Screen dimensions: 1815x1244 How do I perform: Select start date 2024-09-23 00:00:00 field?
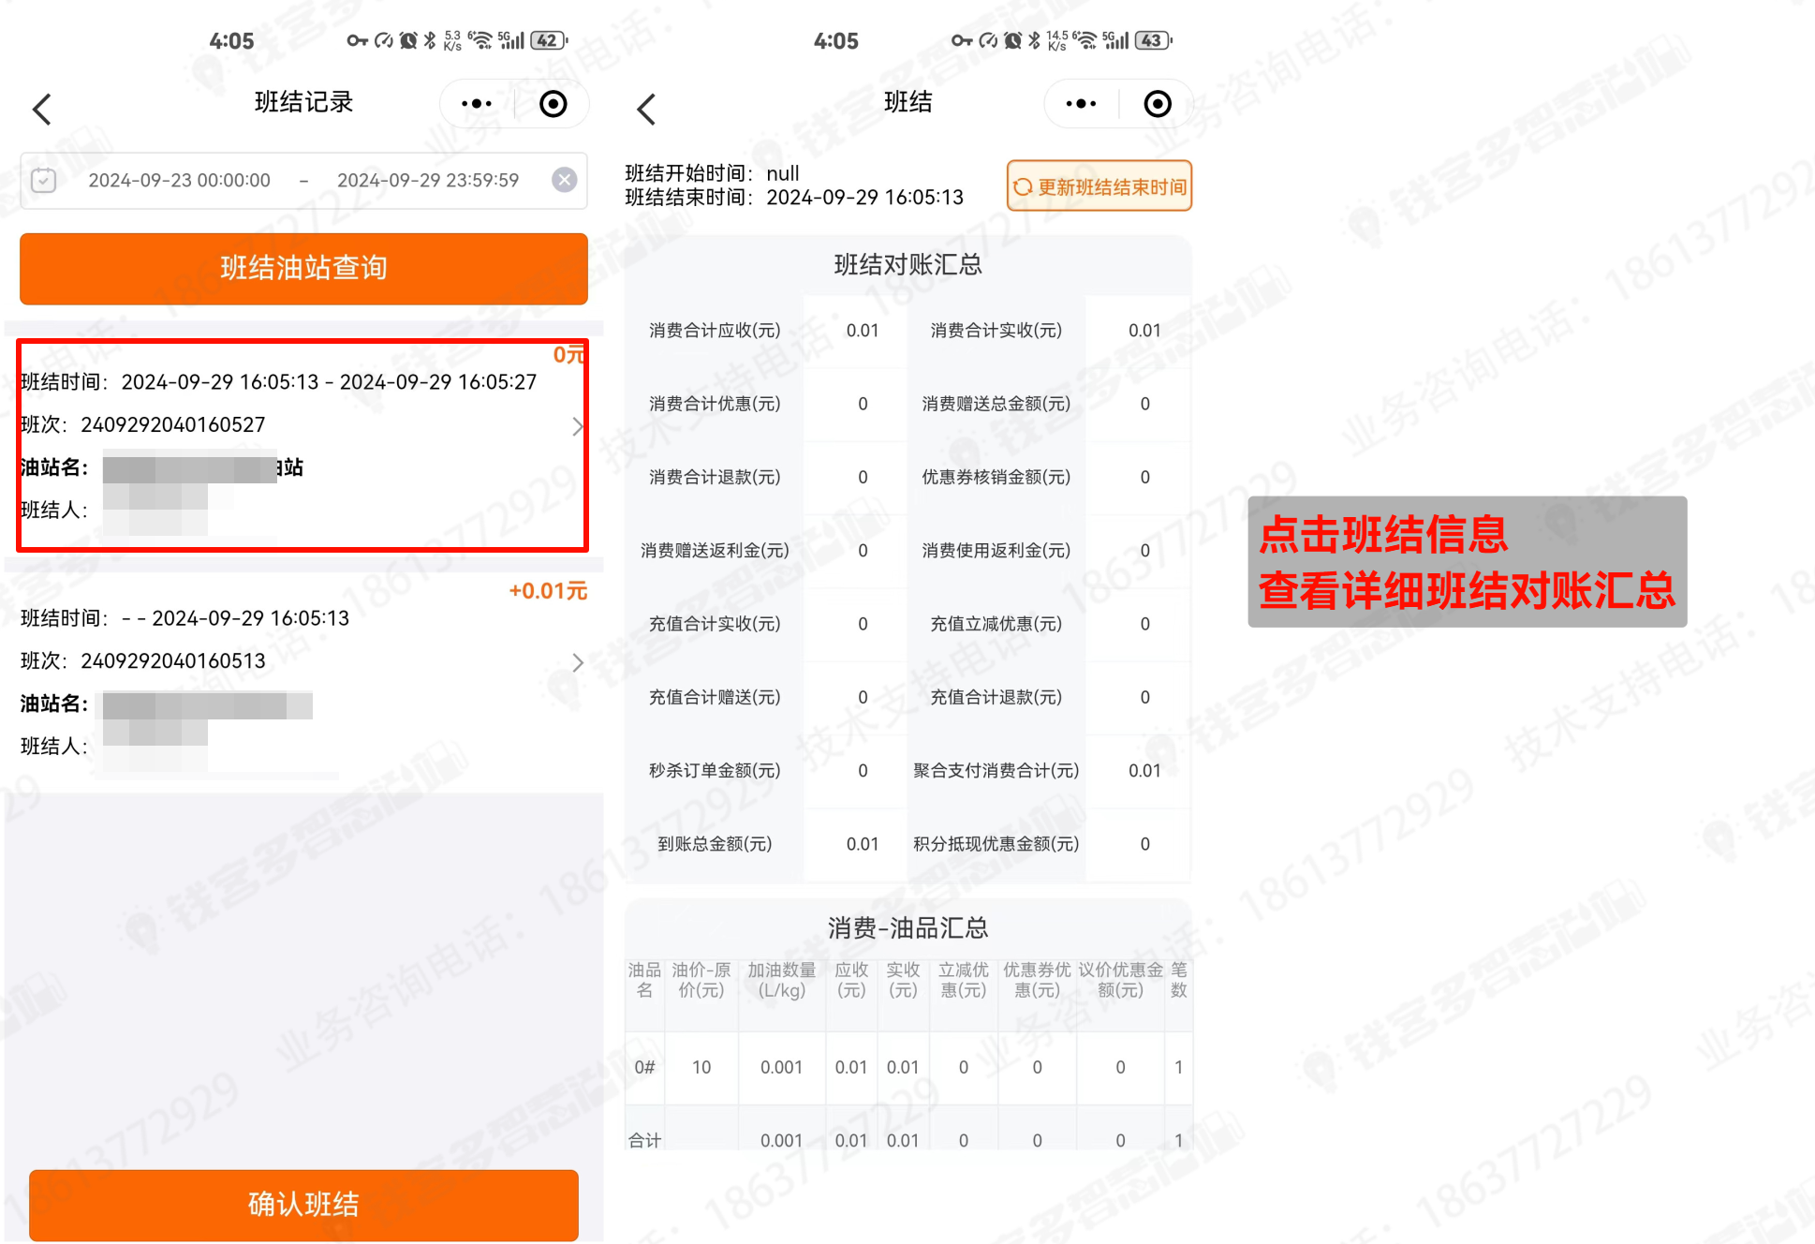(180, 180)
